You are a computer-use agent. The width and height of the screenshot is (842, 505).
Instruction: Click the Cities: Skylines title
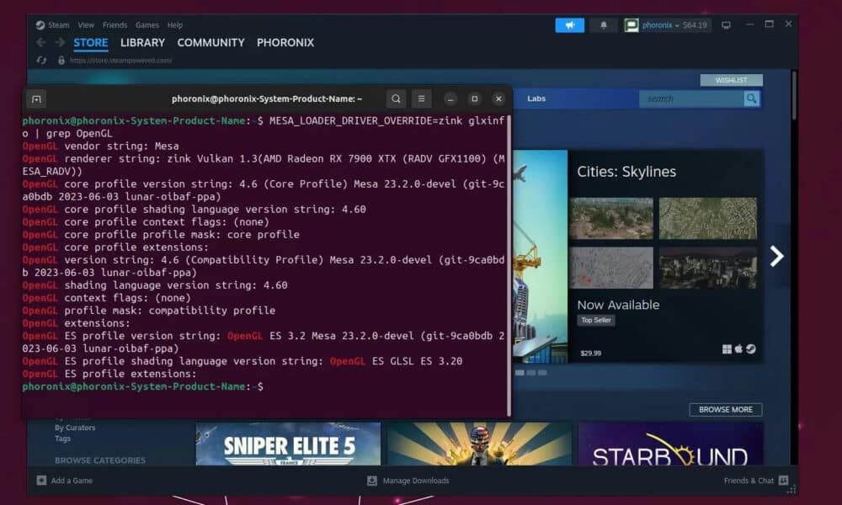coord(626,172)
